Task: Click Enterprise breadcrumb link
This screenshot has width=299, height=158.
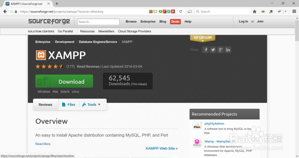Action: coord(43,42)
